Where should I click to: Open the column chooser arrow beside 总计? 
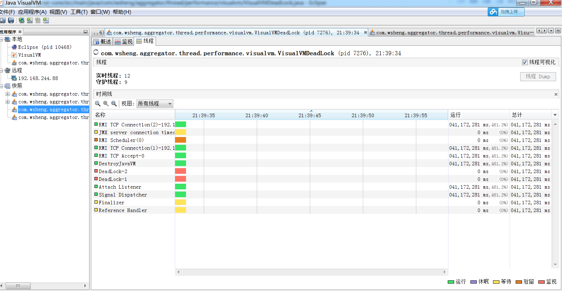point(555,115)
